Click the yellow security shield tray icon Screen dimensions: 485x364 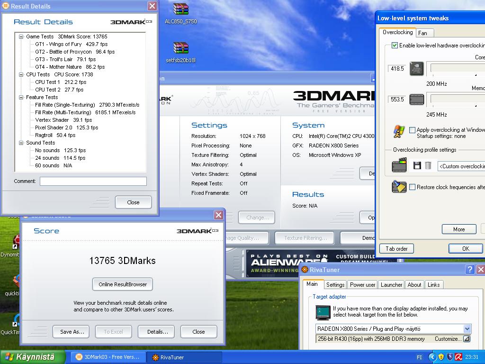[441, 357]
